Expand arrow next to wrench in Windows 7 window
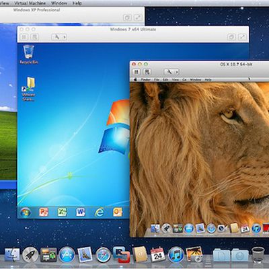Screen dimensions: 269x269 point(65,37)
